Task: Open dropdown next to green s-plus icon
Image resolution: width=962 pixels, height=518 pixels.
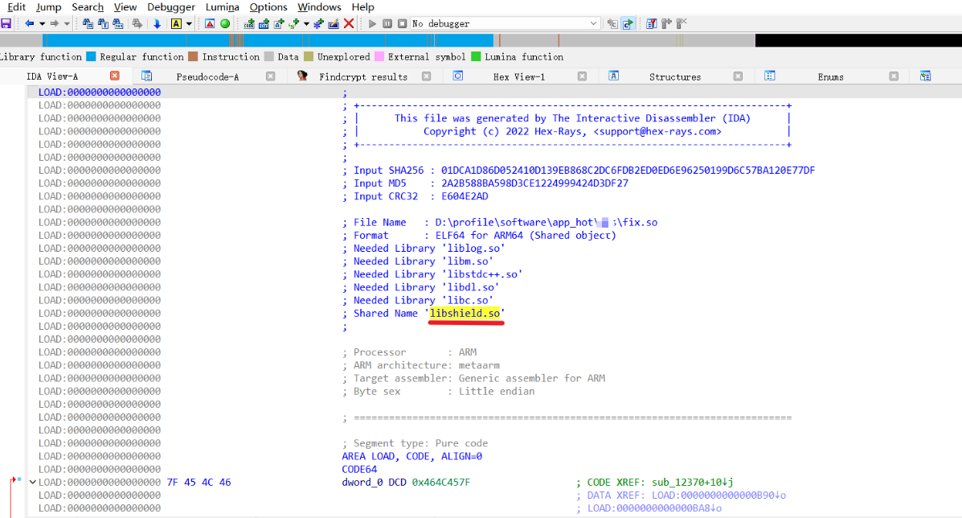Action: 306,23
